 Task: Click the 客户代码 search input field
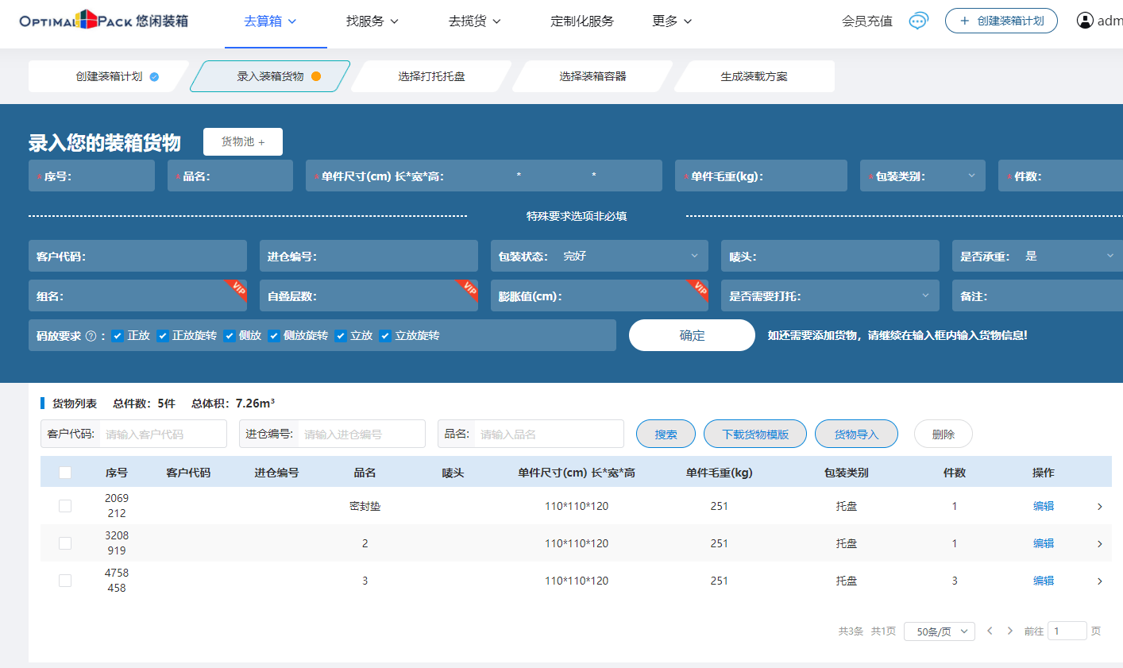pyautogui.click(x=163, y=434)
